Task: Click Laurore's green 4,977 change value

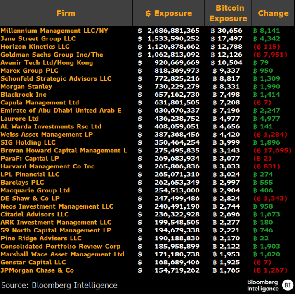Action: (x=267, y=119)
